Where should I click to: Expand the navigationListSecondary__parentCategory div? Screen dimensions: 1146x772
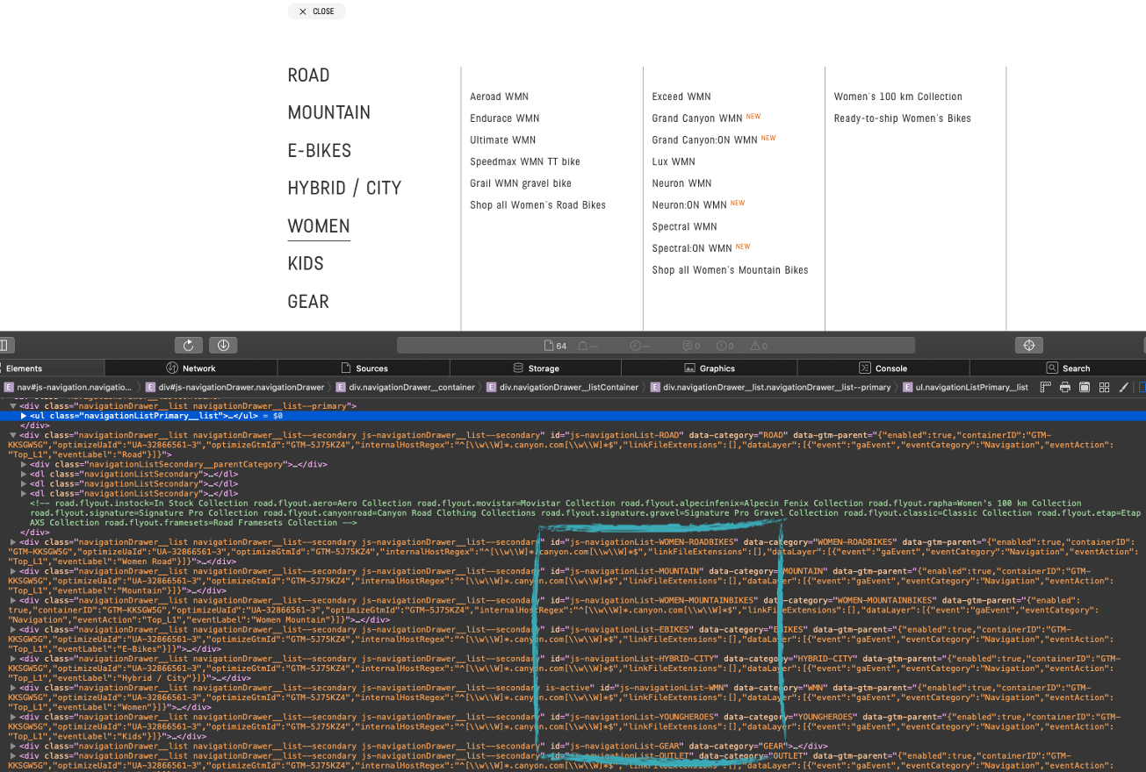click(x=24, y=464)
